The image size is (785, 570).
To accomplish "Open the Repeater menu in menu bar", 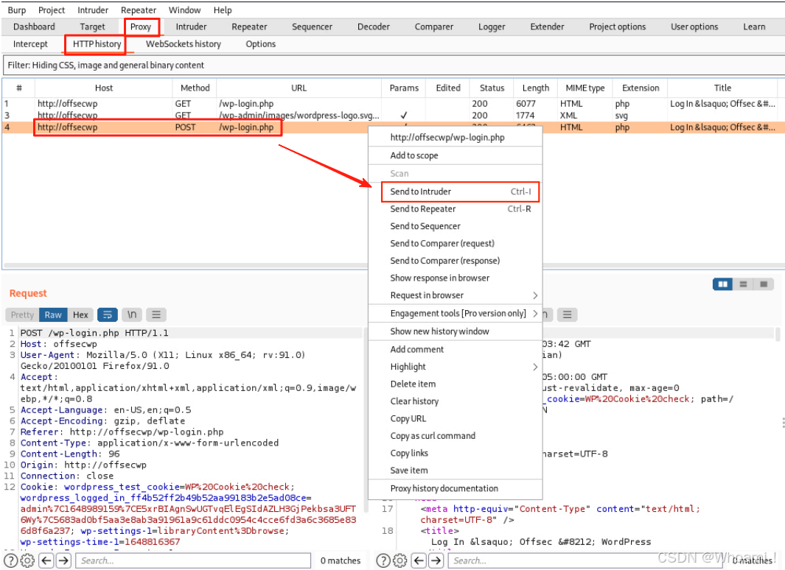I will click(x=138, y=10).
